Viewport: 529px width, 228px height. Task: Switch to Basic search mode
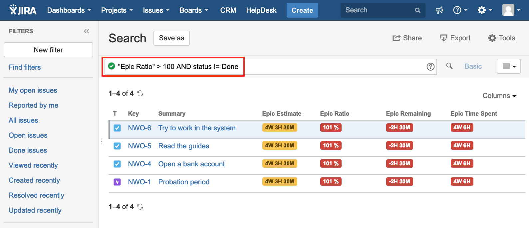pos(473,66)
